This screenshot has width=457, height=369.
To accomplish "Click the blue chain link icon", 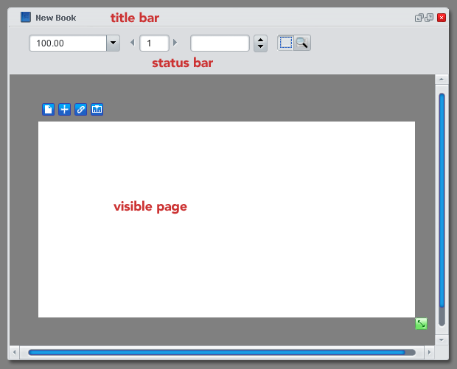I will pyautogui.click(x=81, y=110).
